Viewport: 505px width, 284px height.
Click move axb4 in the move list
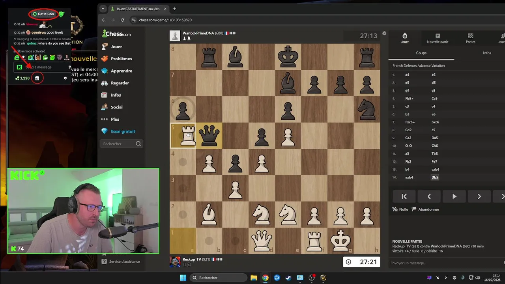click(x=410, y=177)
